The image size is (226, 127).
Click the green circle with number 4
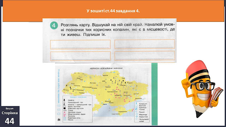(x=54, y=25)
